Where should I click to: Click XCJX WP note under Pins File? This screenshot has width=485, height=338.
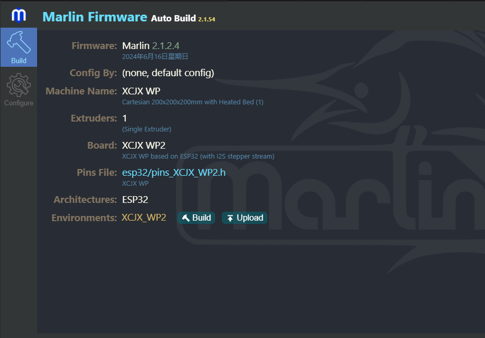coord(135,184)
